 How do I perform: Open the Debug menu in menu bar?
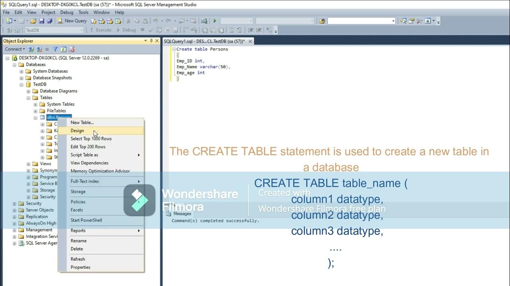pyautogui.click(x=67, y=12)
